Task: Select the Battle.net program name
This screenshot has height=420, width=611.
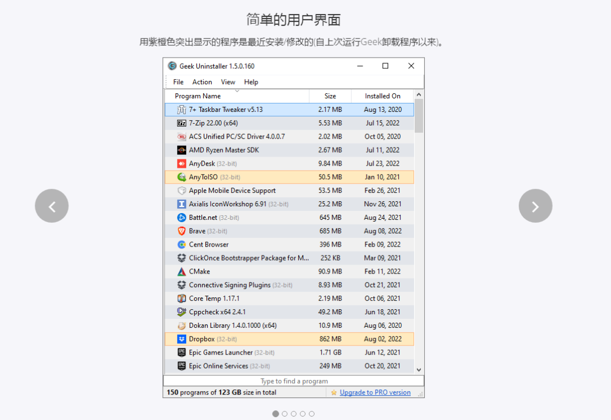Action: click(x=203, y=218)
